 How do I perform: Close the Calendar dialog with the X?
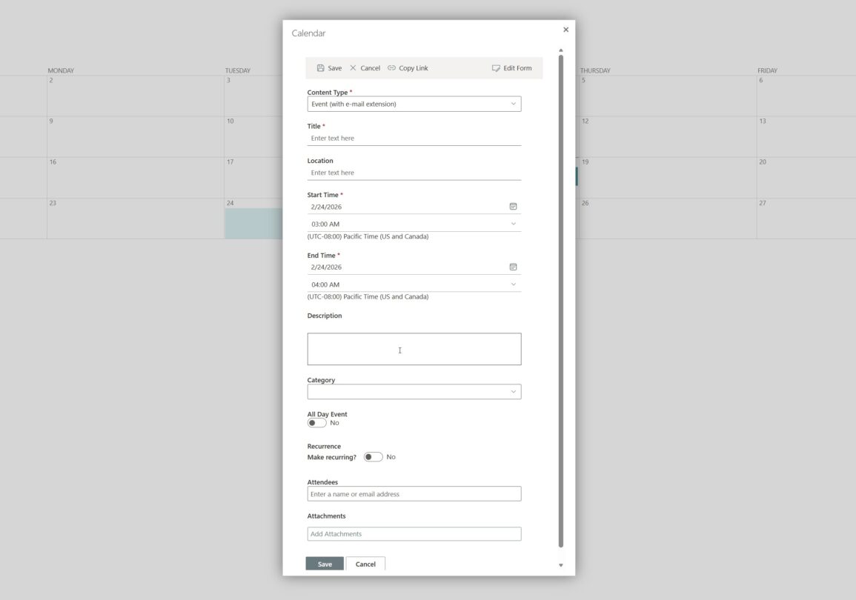565,29
